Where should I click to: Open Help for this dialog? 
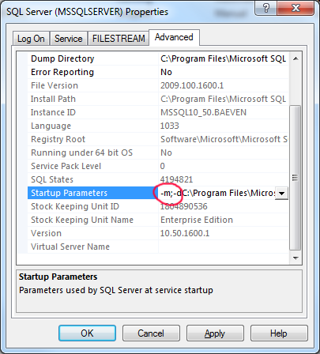(x=279, y=333)
